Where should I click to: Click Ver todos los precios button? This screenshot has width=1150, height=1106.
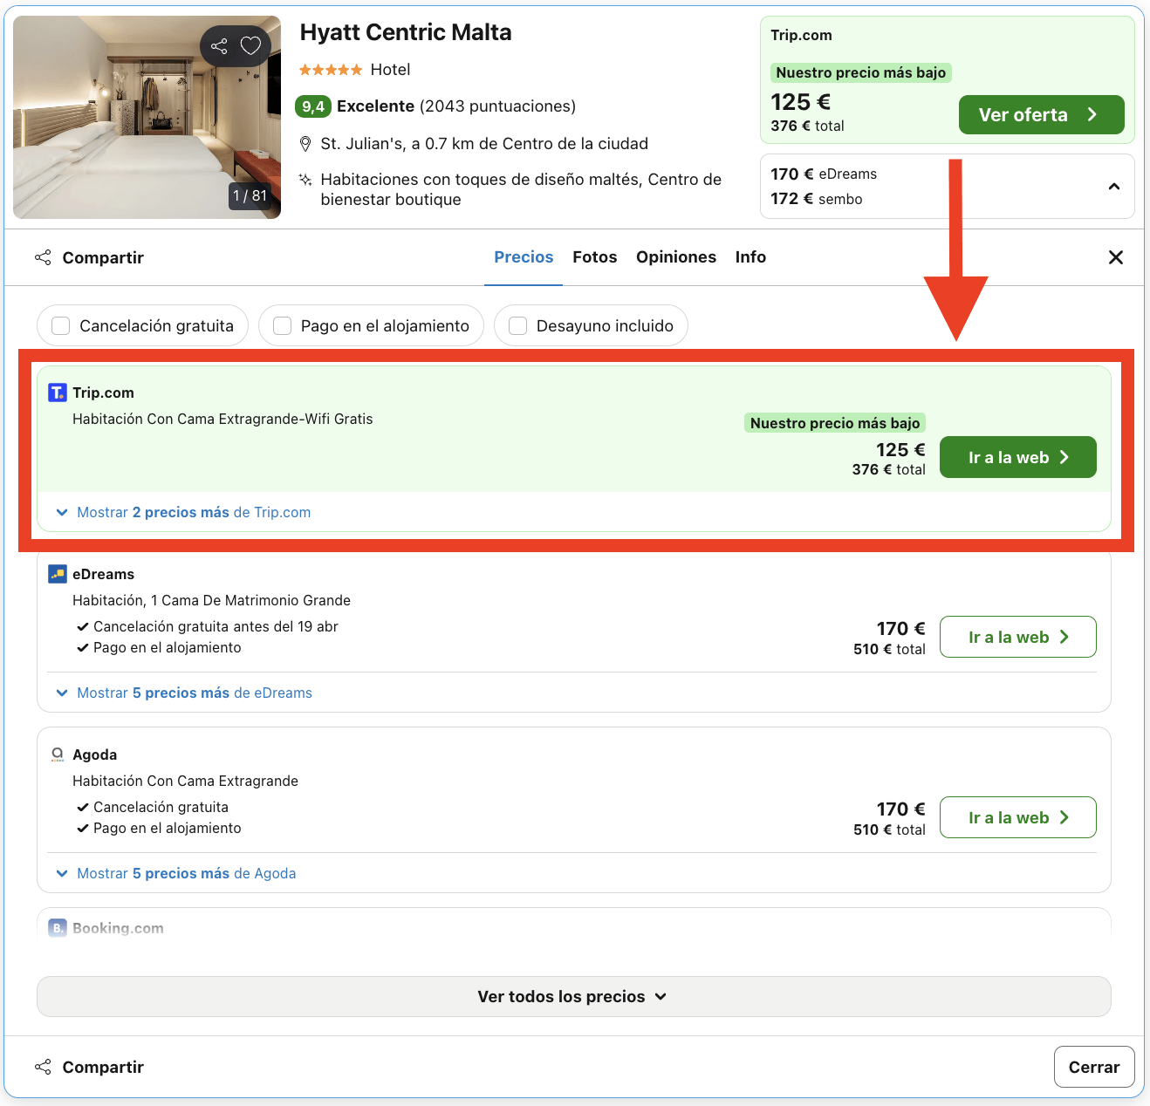[x=573, y=996]
